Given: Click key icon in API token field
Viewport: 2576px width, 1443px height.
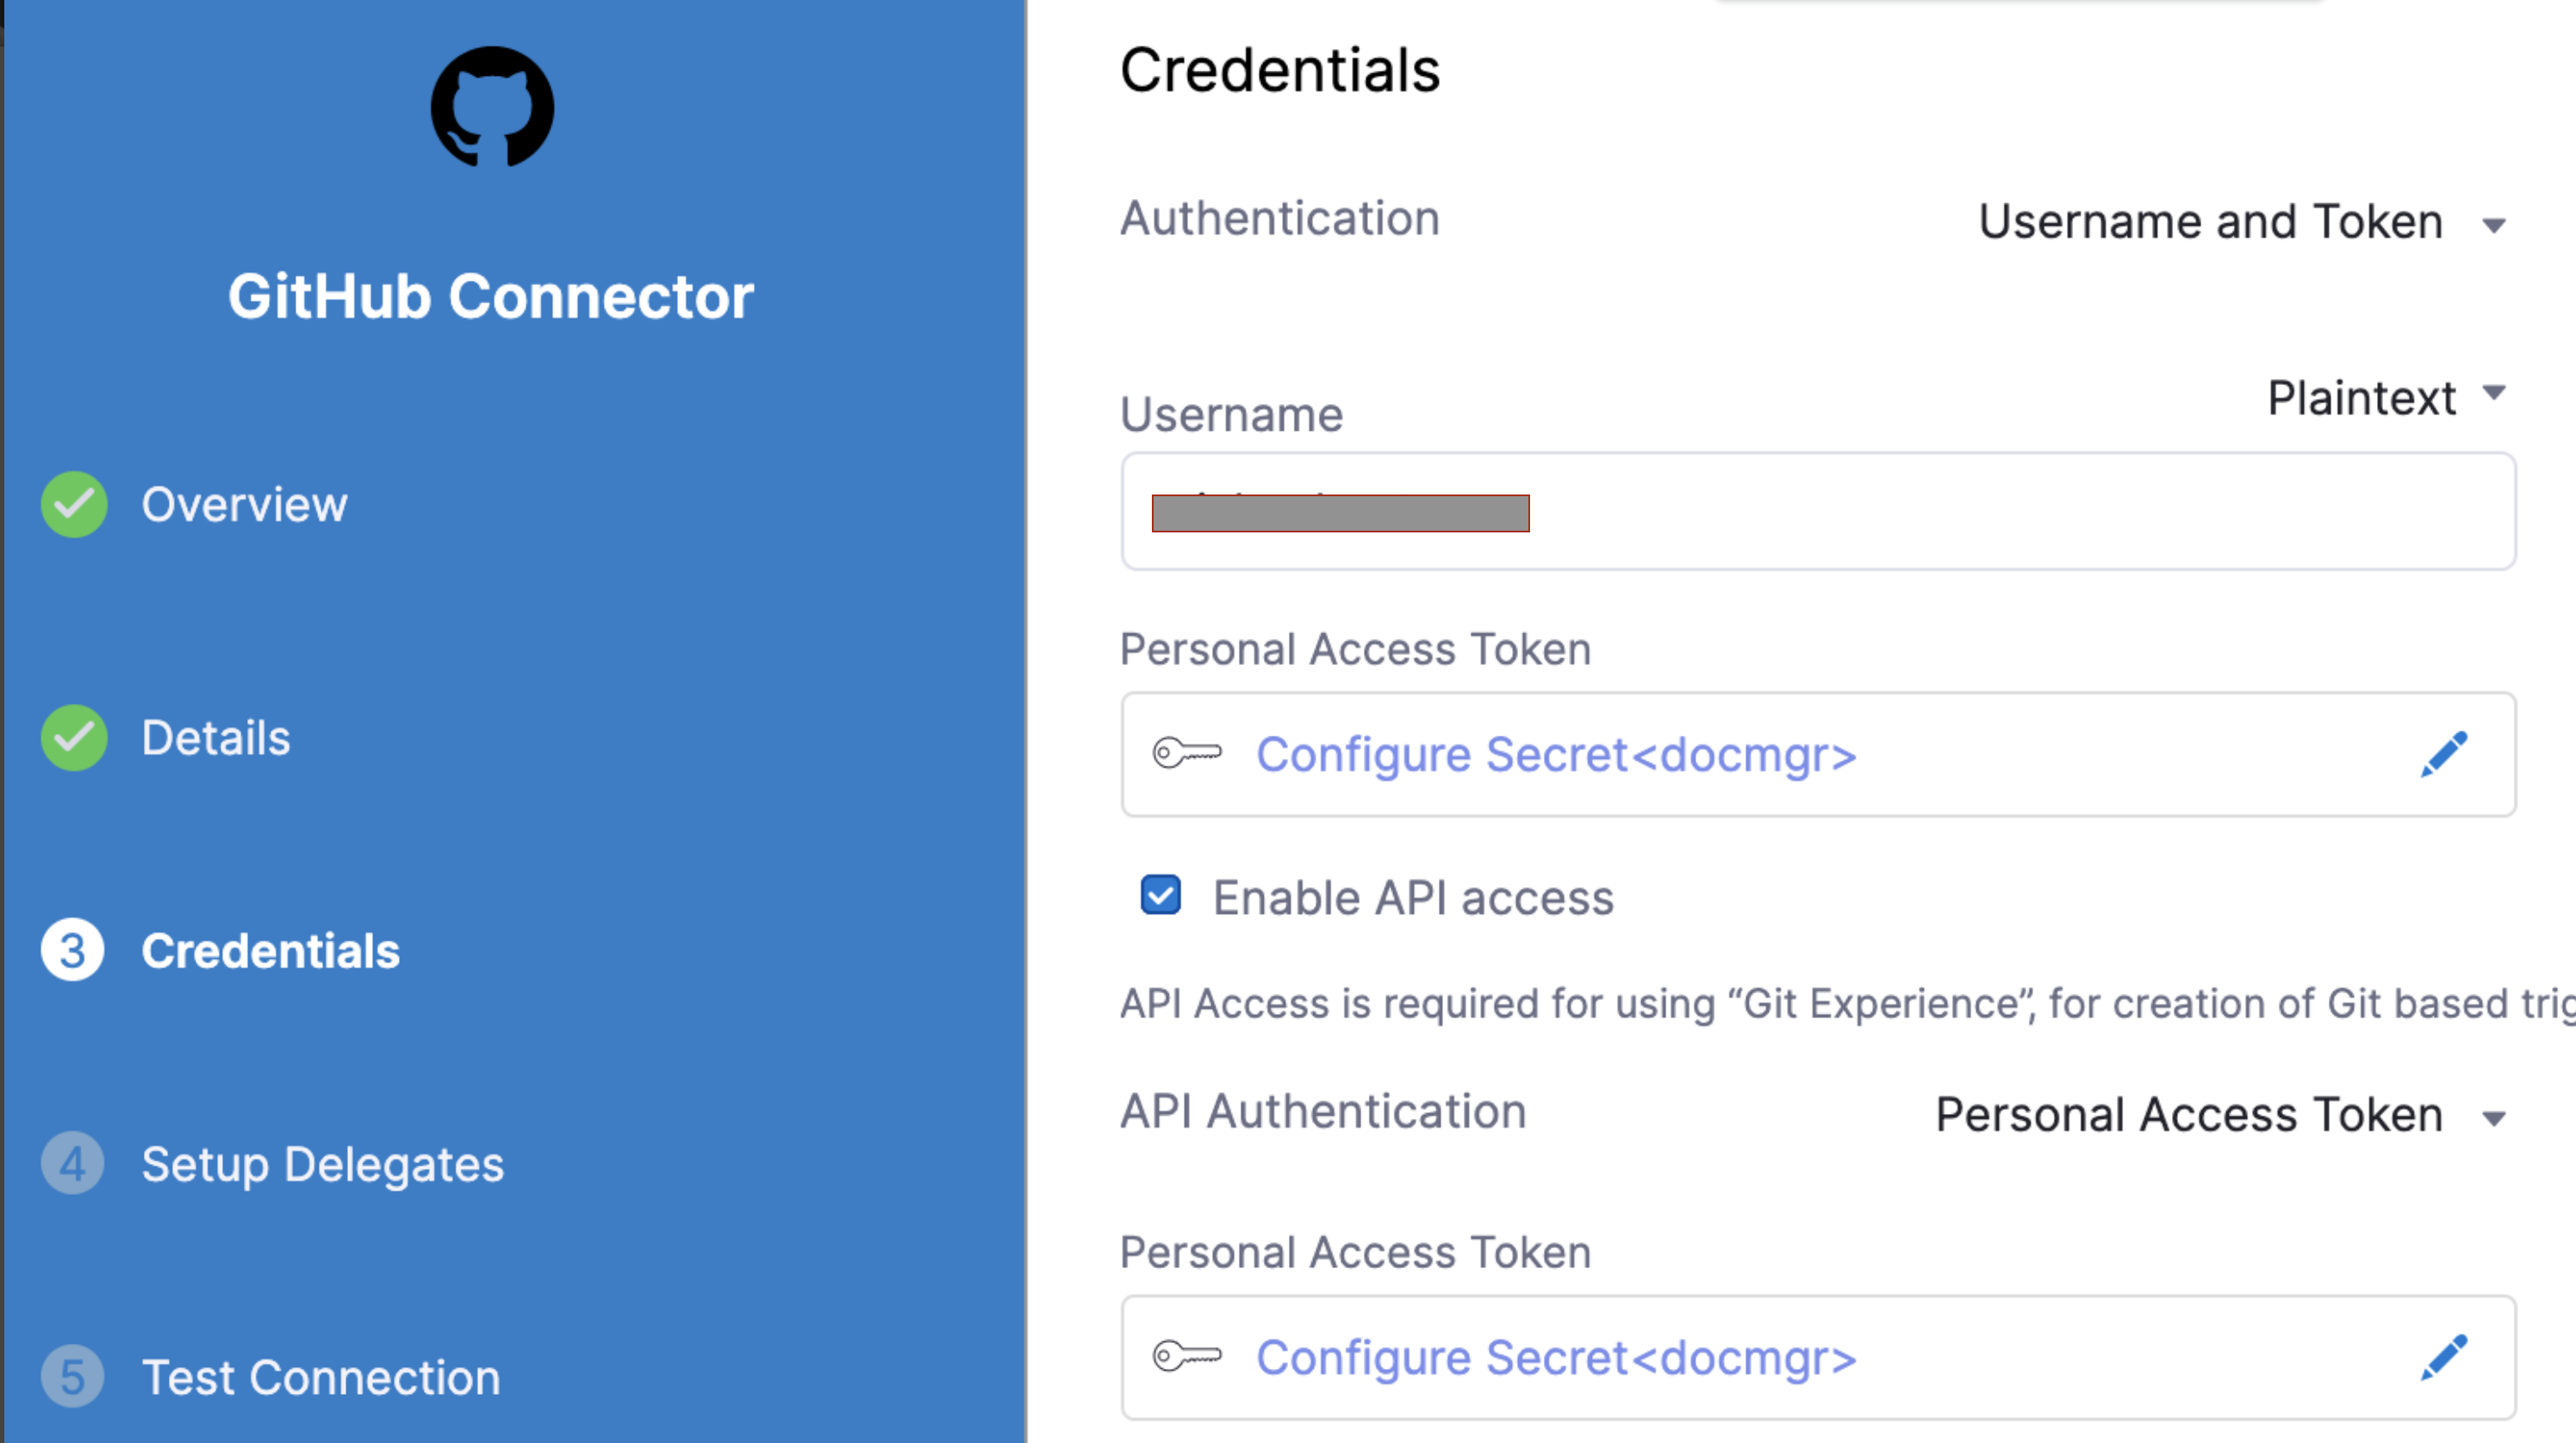Looking at the screenshot, I should click(x=1186, y=1357).
